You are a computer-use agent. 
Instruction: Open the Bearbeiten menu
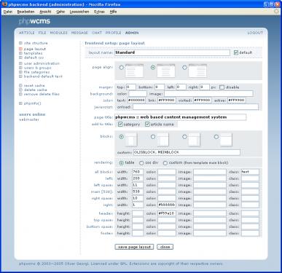pos(26,12)
